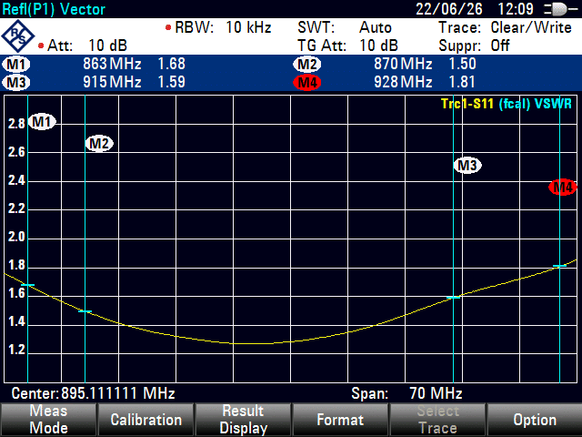
Task: Open the Format softkey menu
Action: pos(340,420)
